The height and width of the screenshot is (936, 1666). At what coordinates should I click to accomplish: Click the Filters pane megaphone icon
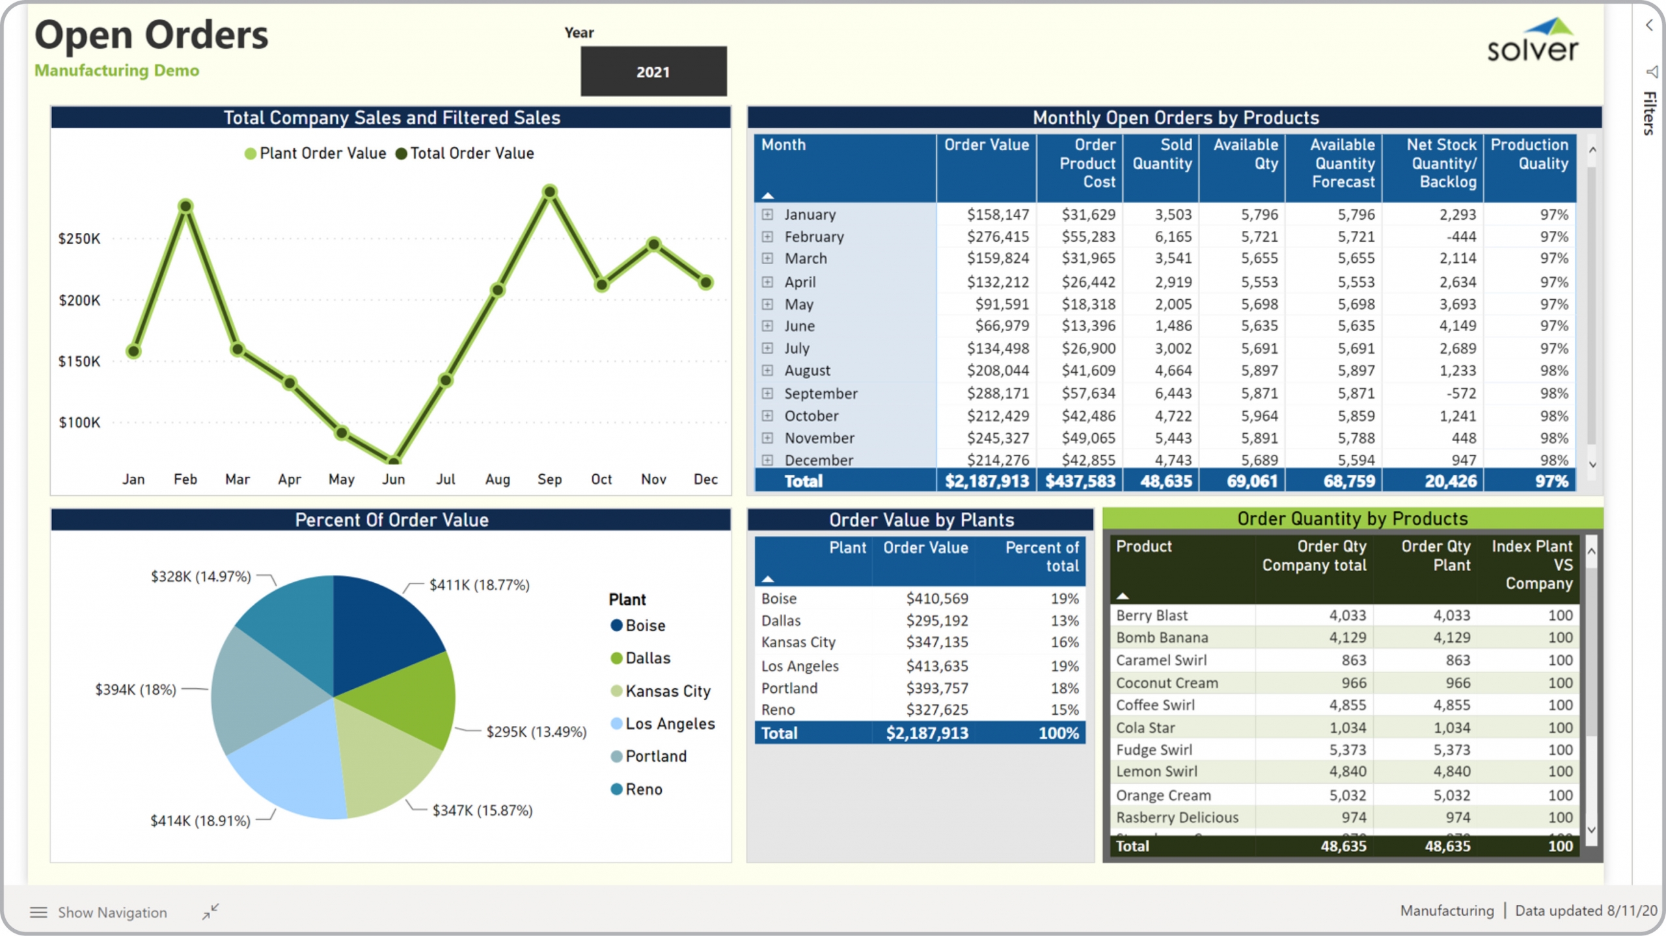[1651, 72]
